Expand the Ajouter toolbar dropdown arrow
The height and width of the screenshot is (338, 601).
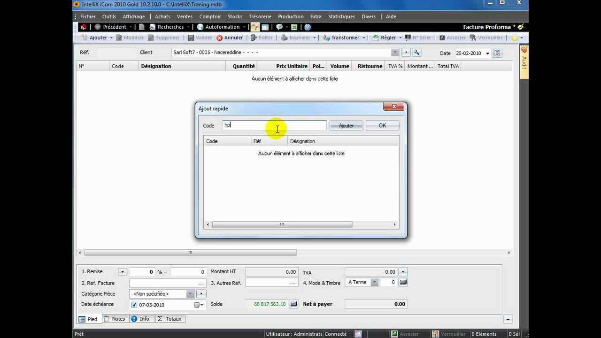111,38
